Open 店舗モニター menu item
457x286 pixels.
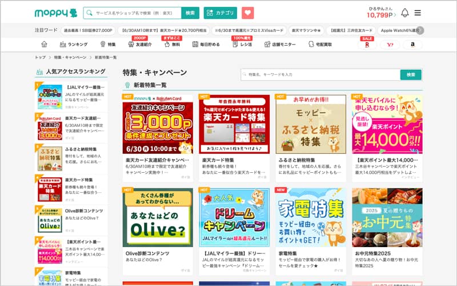280,45
